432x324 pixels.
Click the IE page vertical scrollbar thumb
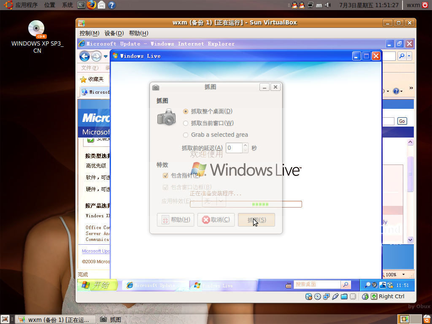(410, 174)
